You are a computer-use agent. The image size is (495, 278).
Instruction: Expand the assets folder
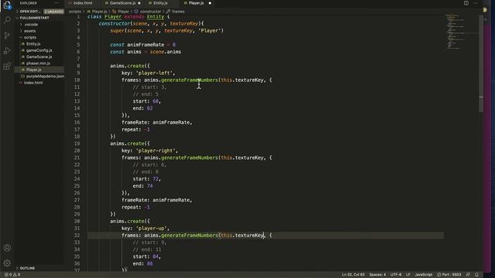tap(29, 31)
